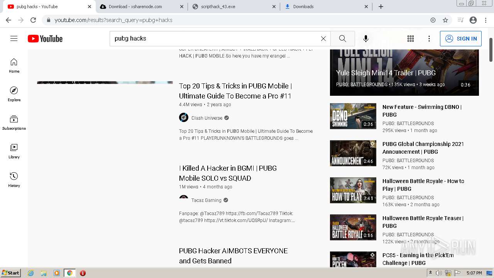Go forward in the browser

pyautogui.click(x=21, y=20)
